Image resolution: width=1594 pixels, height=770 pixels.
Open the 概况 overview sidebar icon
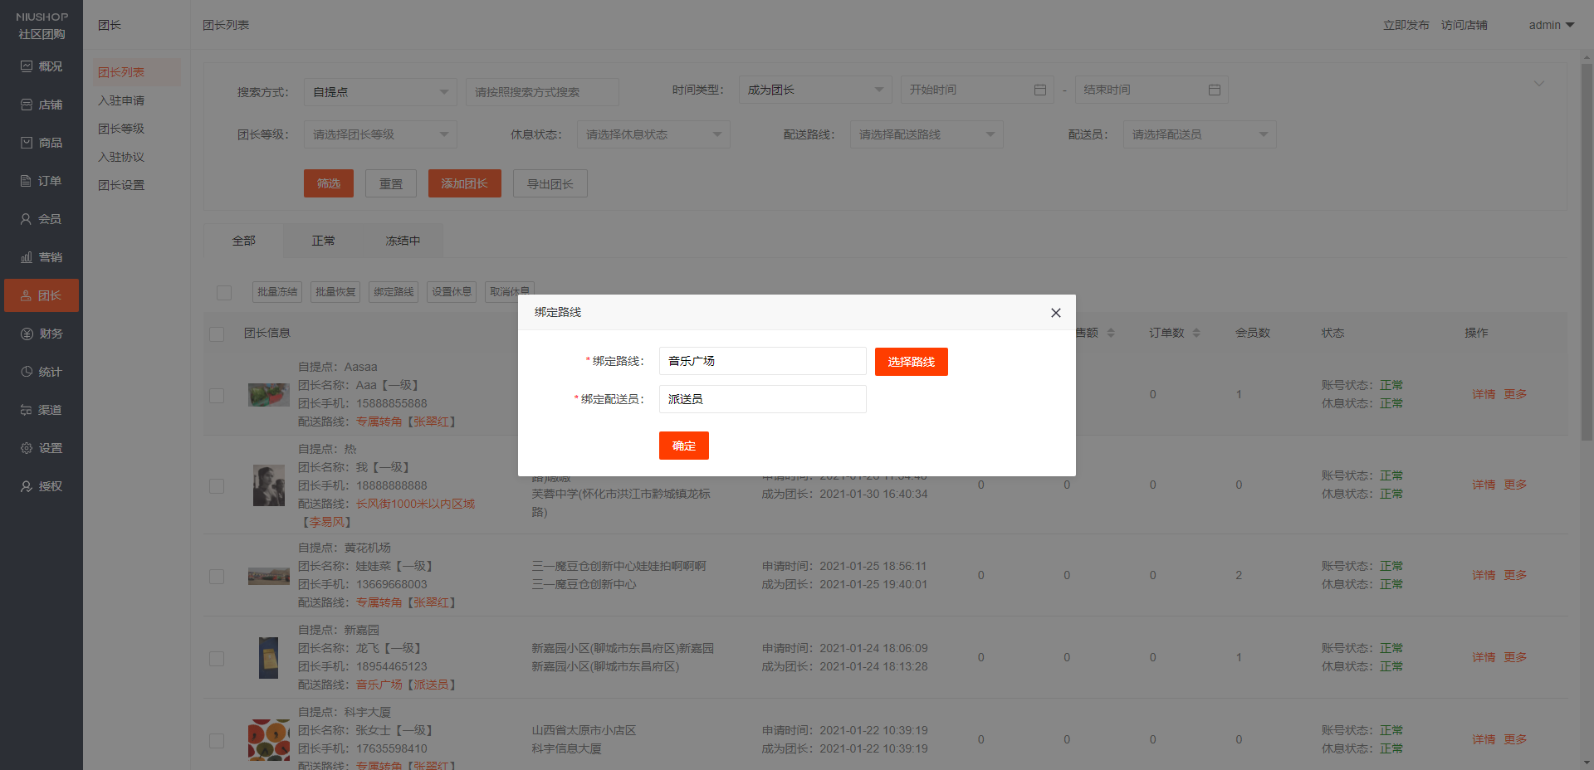point(27,66)
